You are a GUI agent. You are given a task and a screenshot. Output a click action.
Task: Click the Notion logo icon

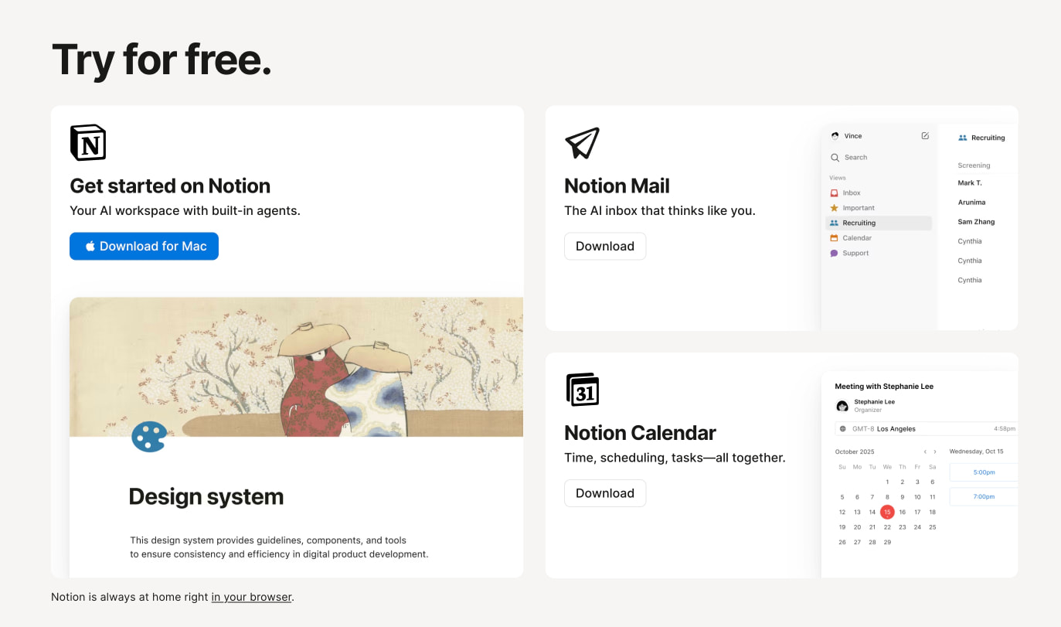88,142
